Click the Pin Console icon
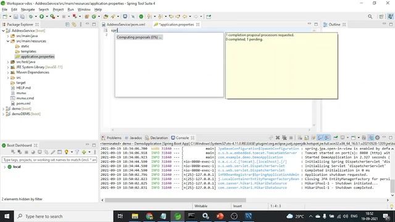 point(336,138)
